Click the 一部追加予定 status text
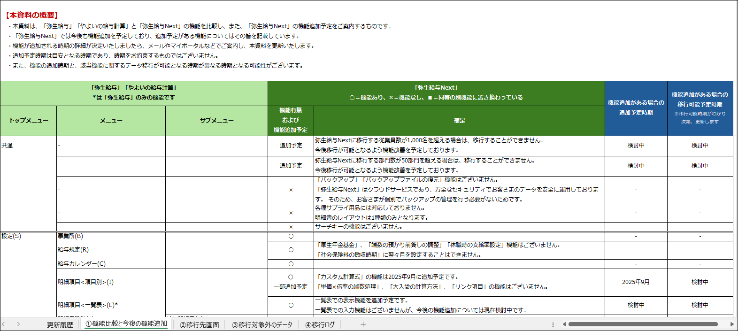Screen dimensions: 738x331 tap(291, 287)
